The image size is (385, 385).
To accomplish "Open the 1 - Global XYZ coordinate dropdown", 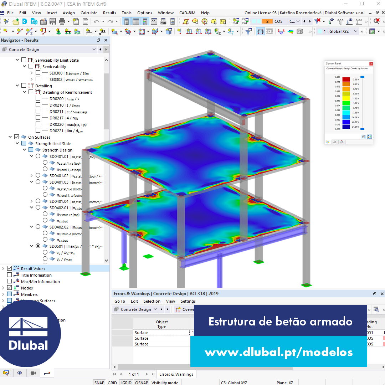I will [355, 31].
